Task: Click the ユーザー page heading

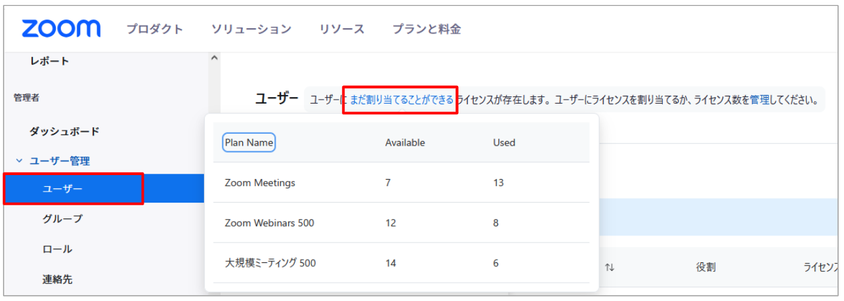Action: (276, 98)
